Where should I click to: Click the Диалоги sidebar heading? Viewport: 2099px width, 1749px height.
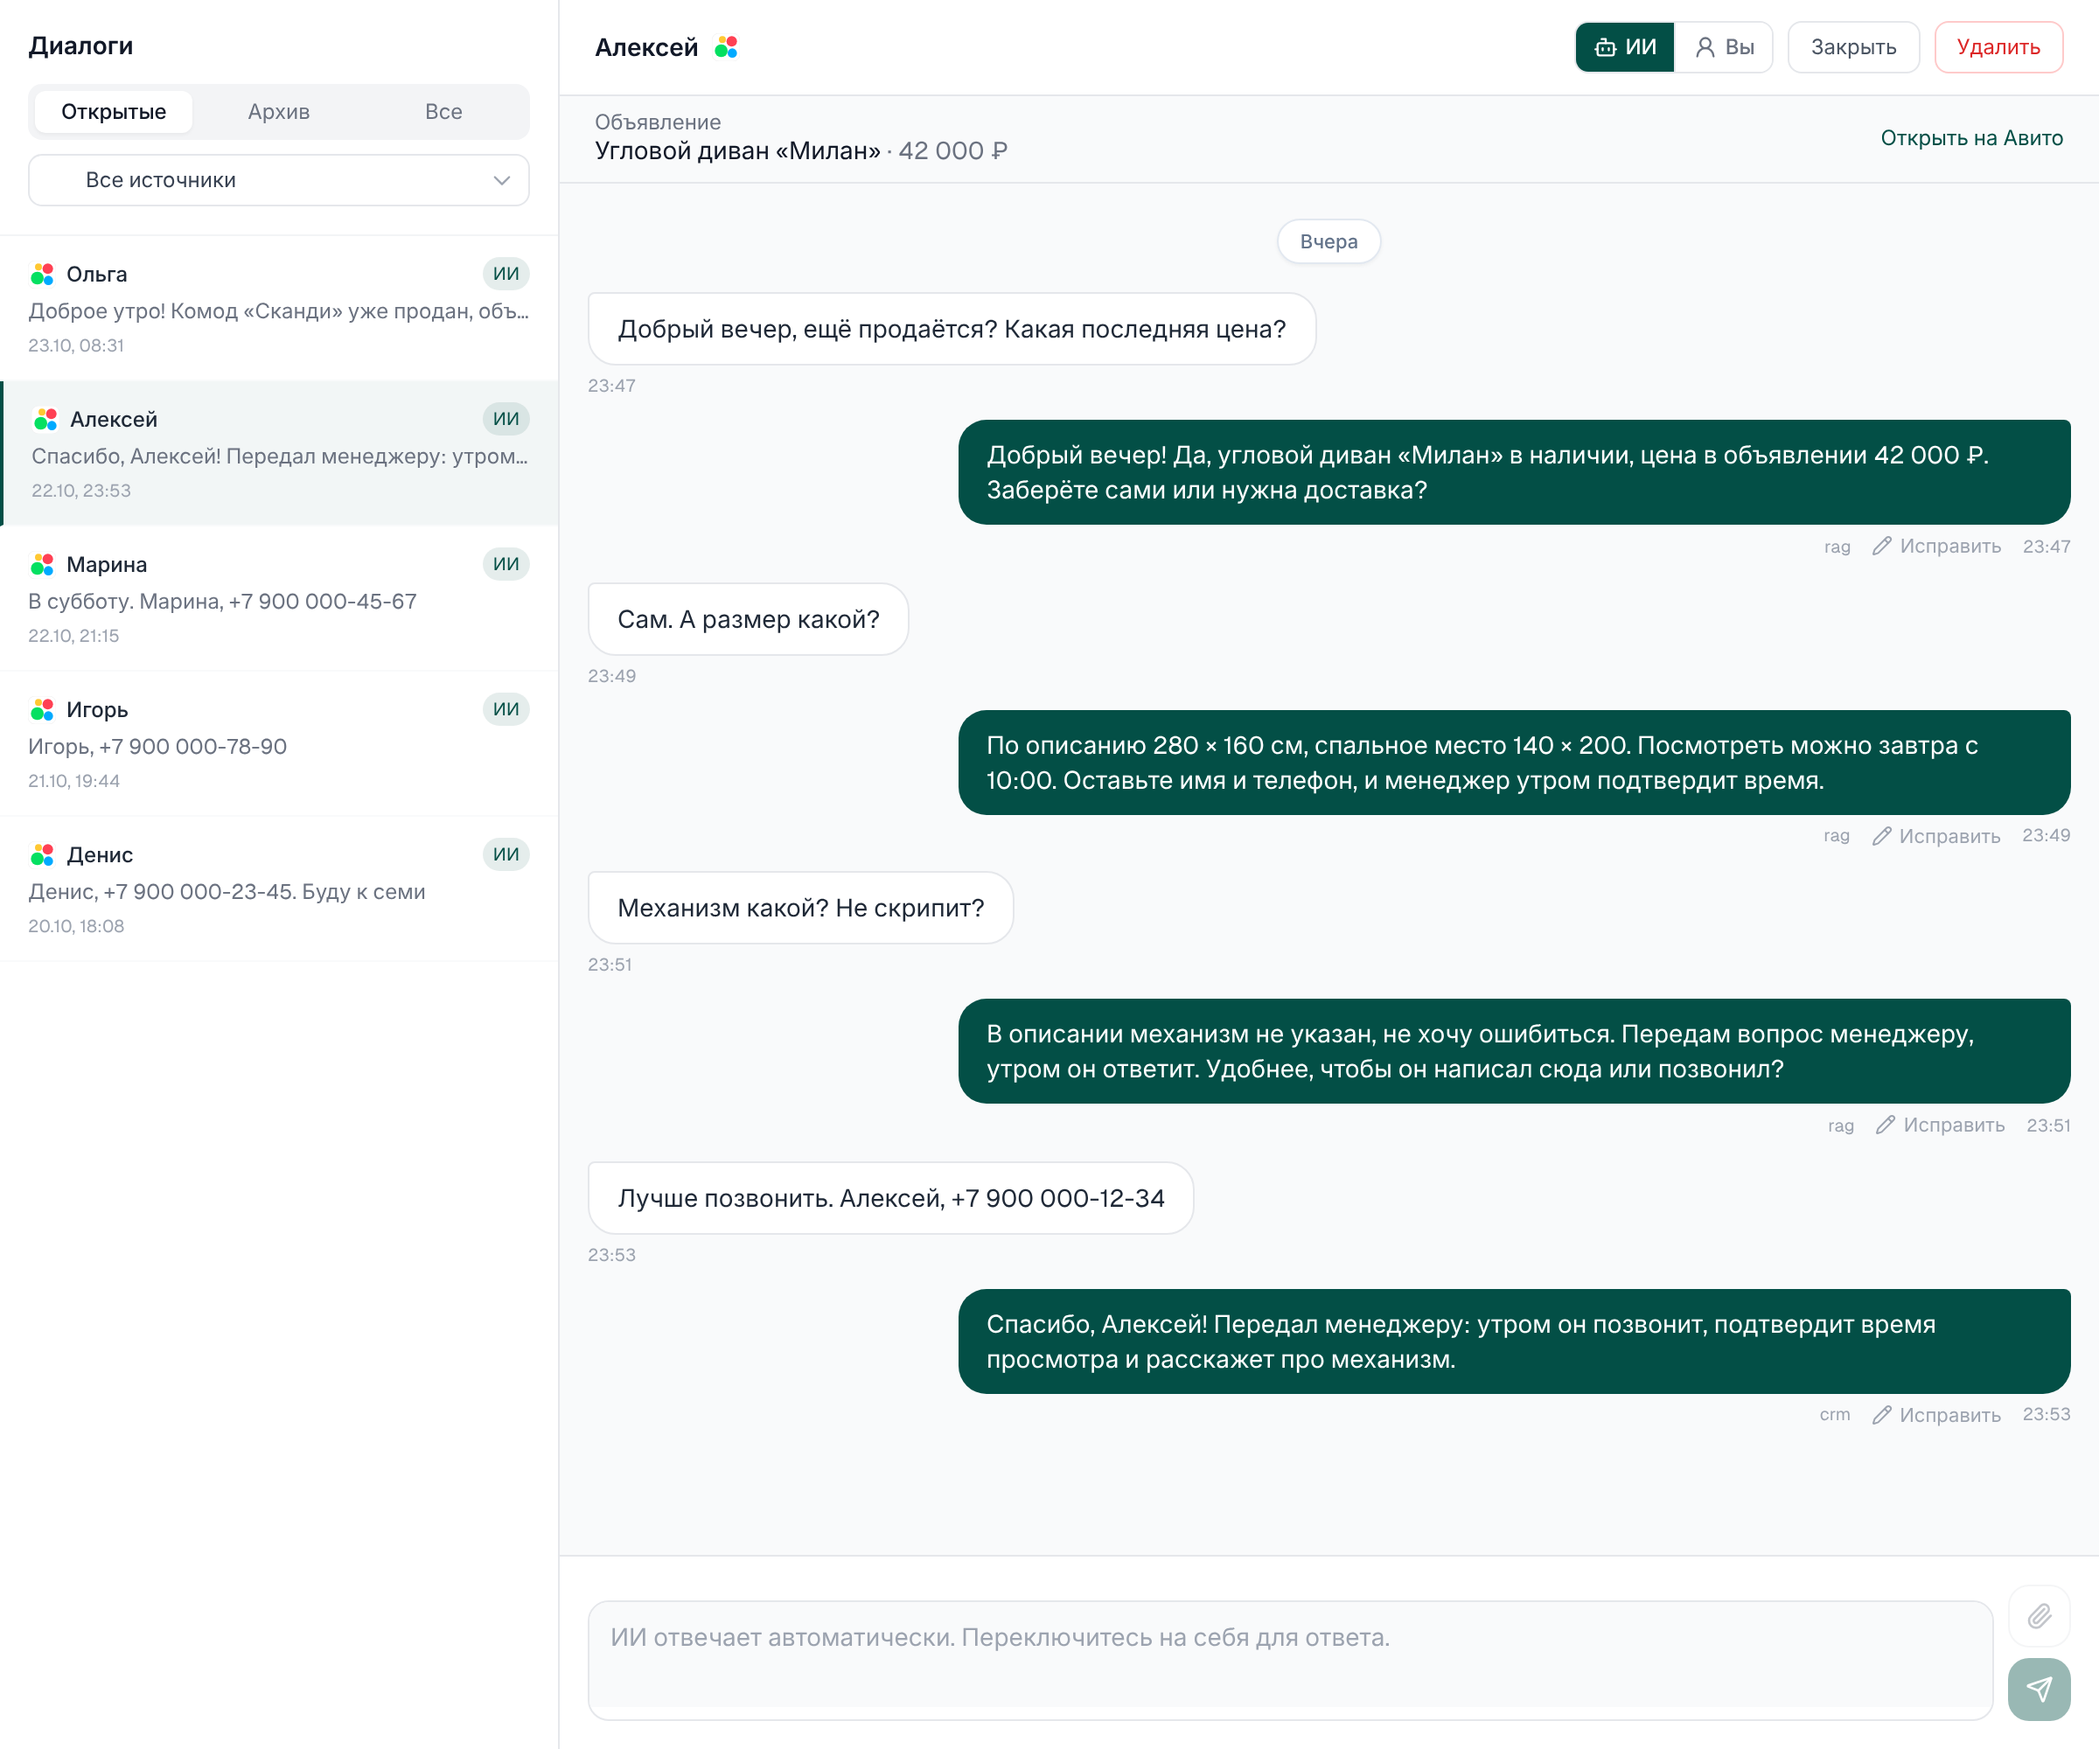[80, 46]
